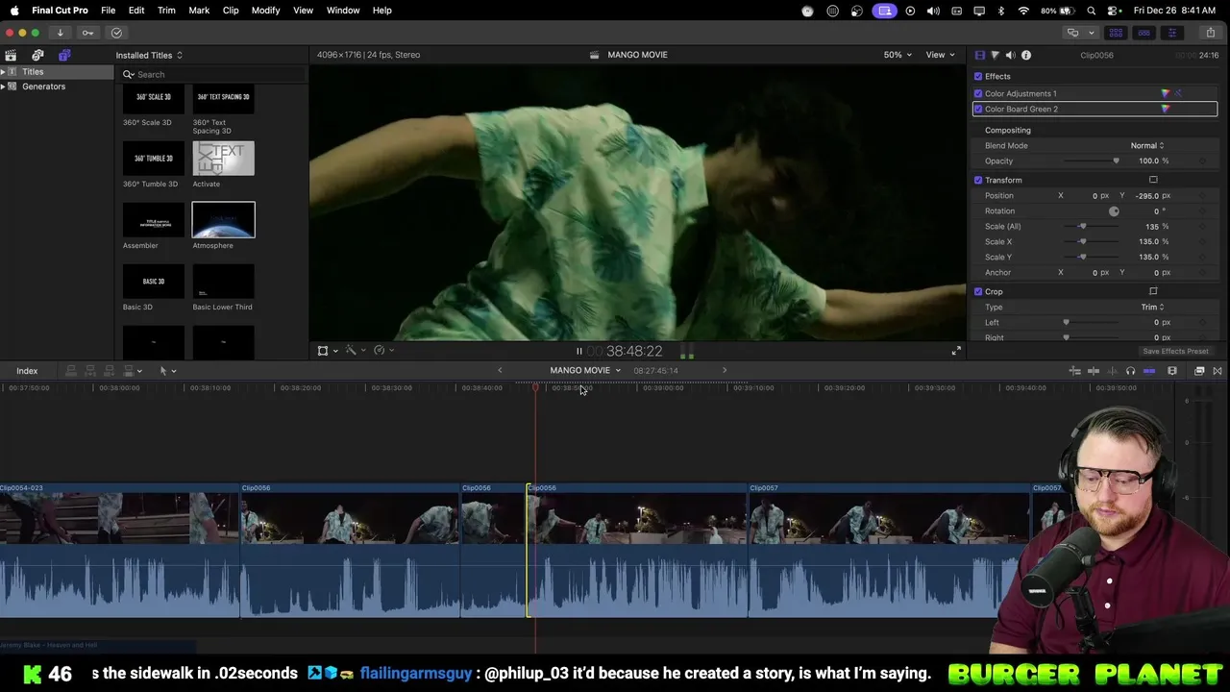Enter fullscreen viewer playback
The height and width of the screenshot is (692, 1230).
tap(955, 351)
